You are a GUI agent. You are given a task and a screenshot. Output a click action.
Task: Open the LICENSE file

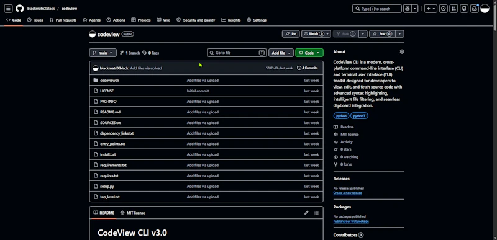107,91
